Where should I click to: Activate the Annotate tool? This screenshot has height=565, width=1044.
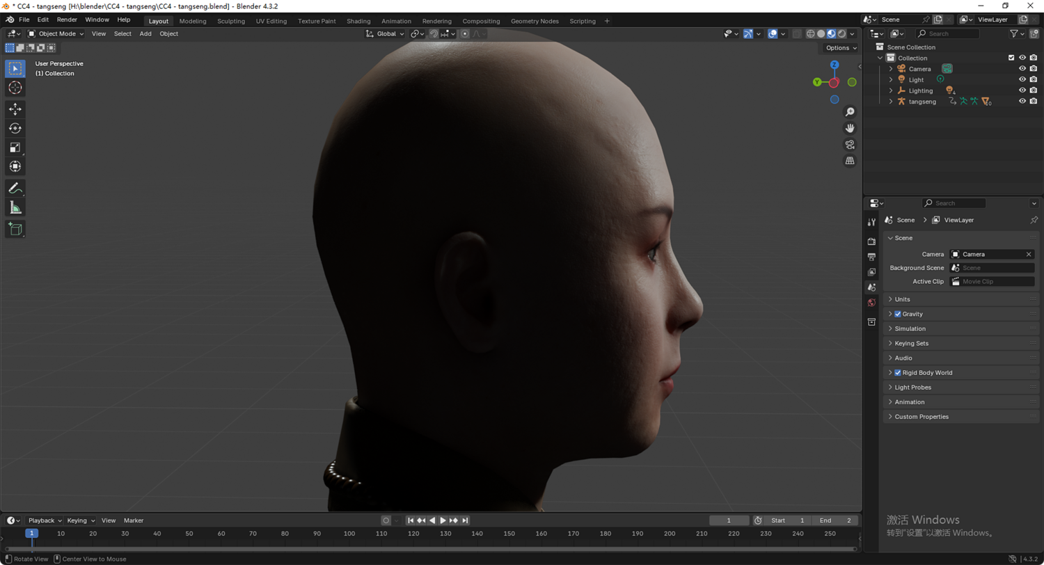[15, 189]
